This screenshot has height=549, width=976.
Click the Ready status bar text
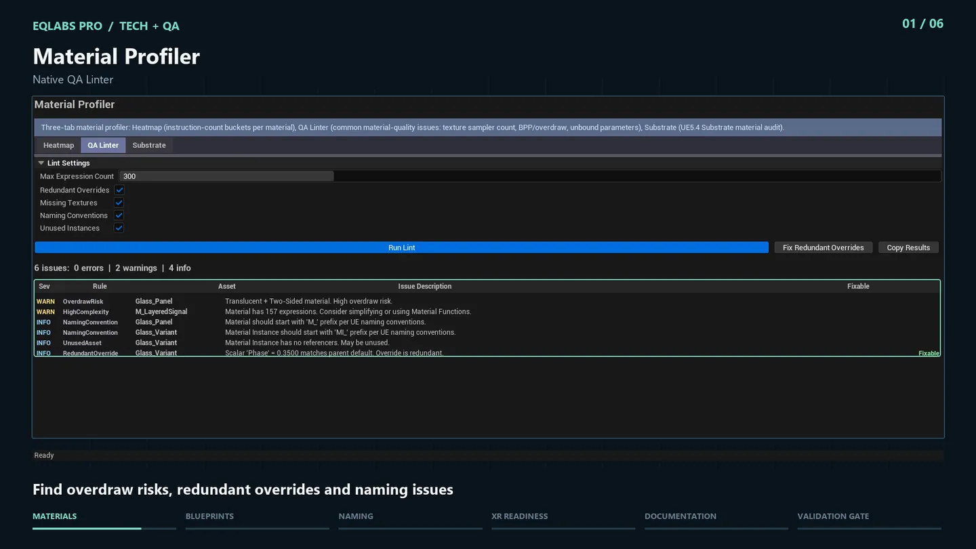(x=44, y=455)
